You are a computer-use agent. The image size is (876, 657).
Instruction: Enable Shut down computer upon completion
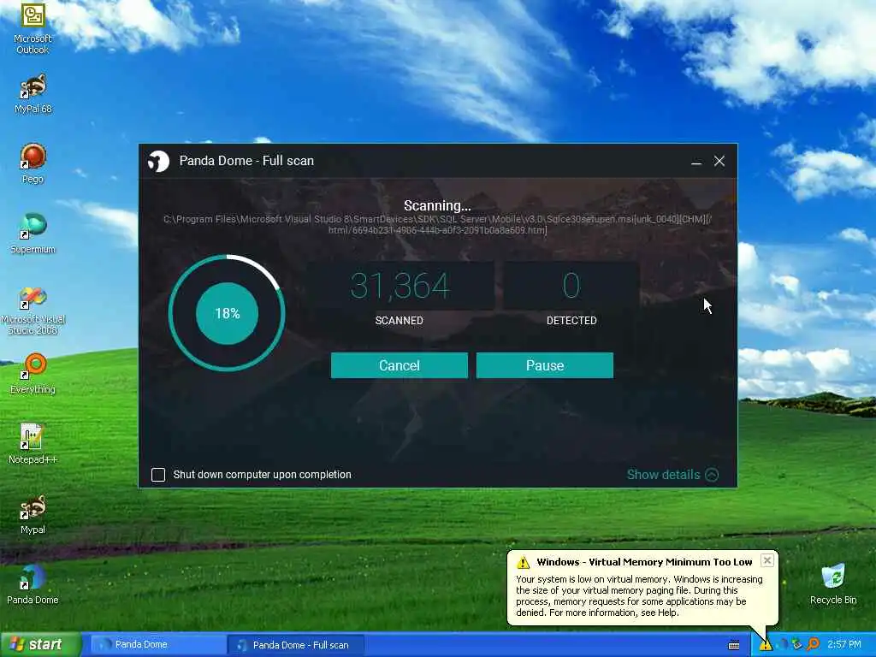pos(158,475)
